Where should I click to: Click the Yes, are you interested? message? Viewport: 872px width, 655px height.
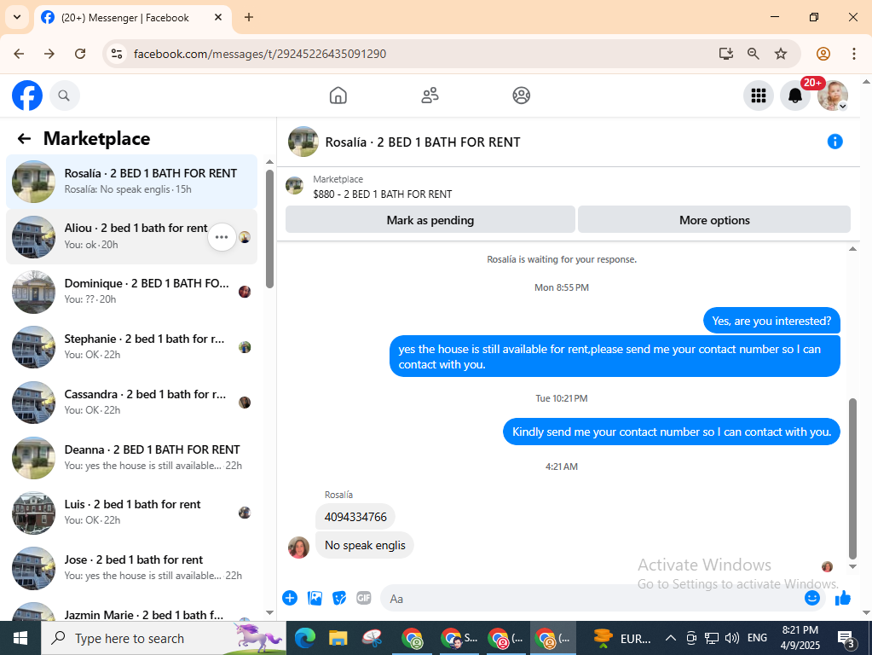click(771, 321)
